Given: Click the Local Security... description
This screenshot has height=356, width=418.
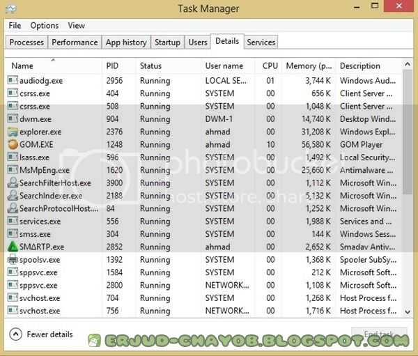Looking at the screenshot, I should tap(367, 157).
